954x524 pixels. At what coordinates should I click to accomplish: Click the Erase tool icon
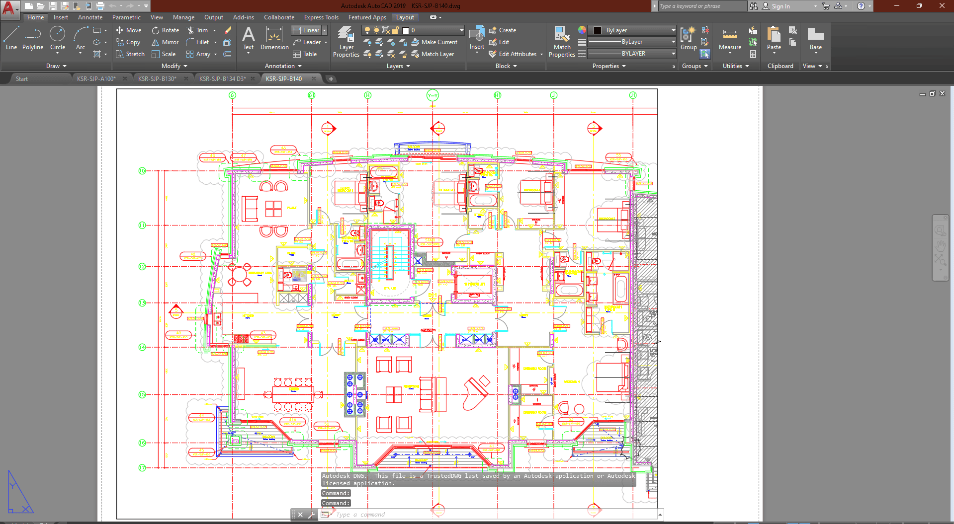228,30
